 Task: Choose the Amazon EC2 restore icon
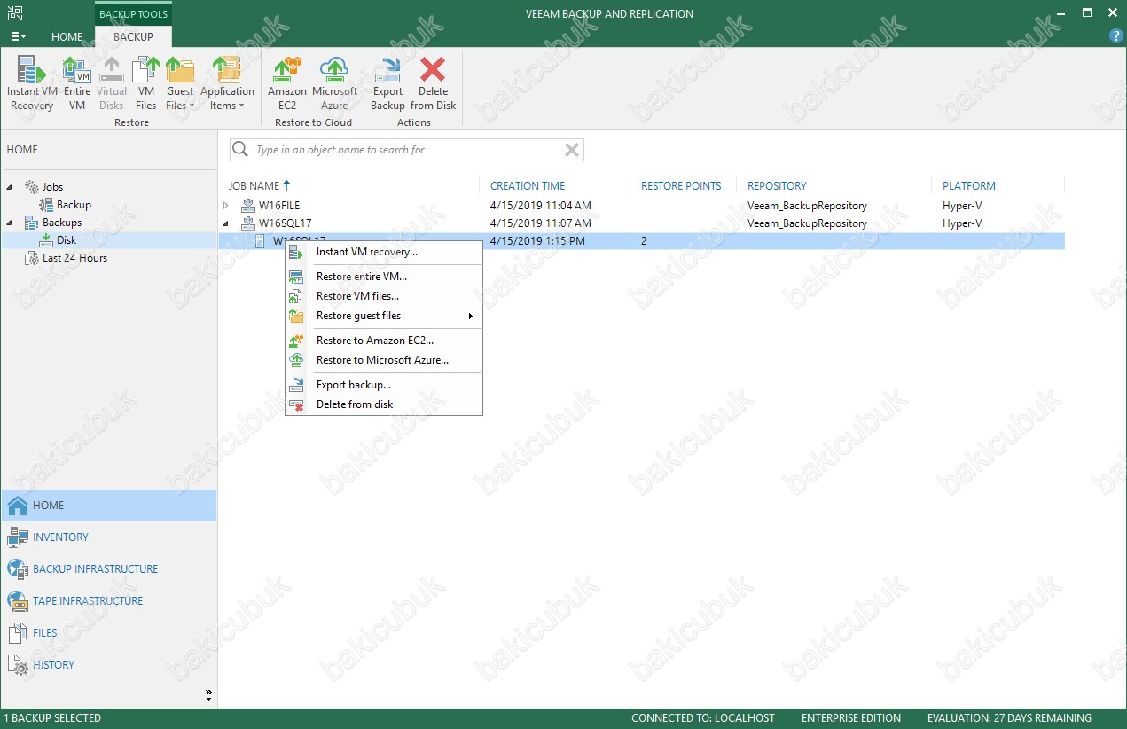click(287, 84)
